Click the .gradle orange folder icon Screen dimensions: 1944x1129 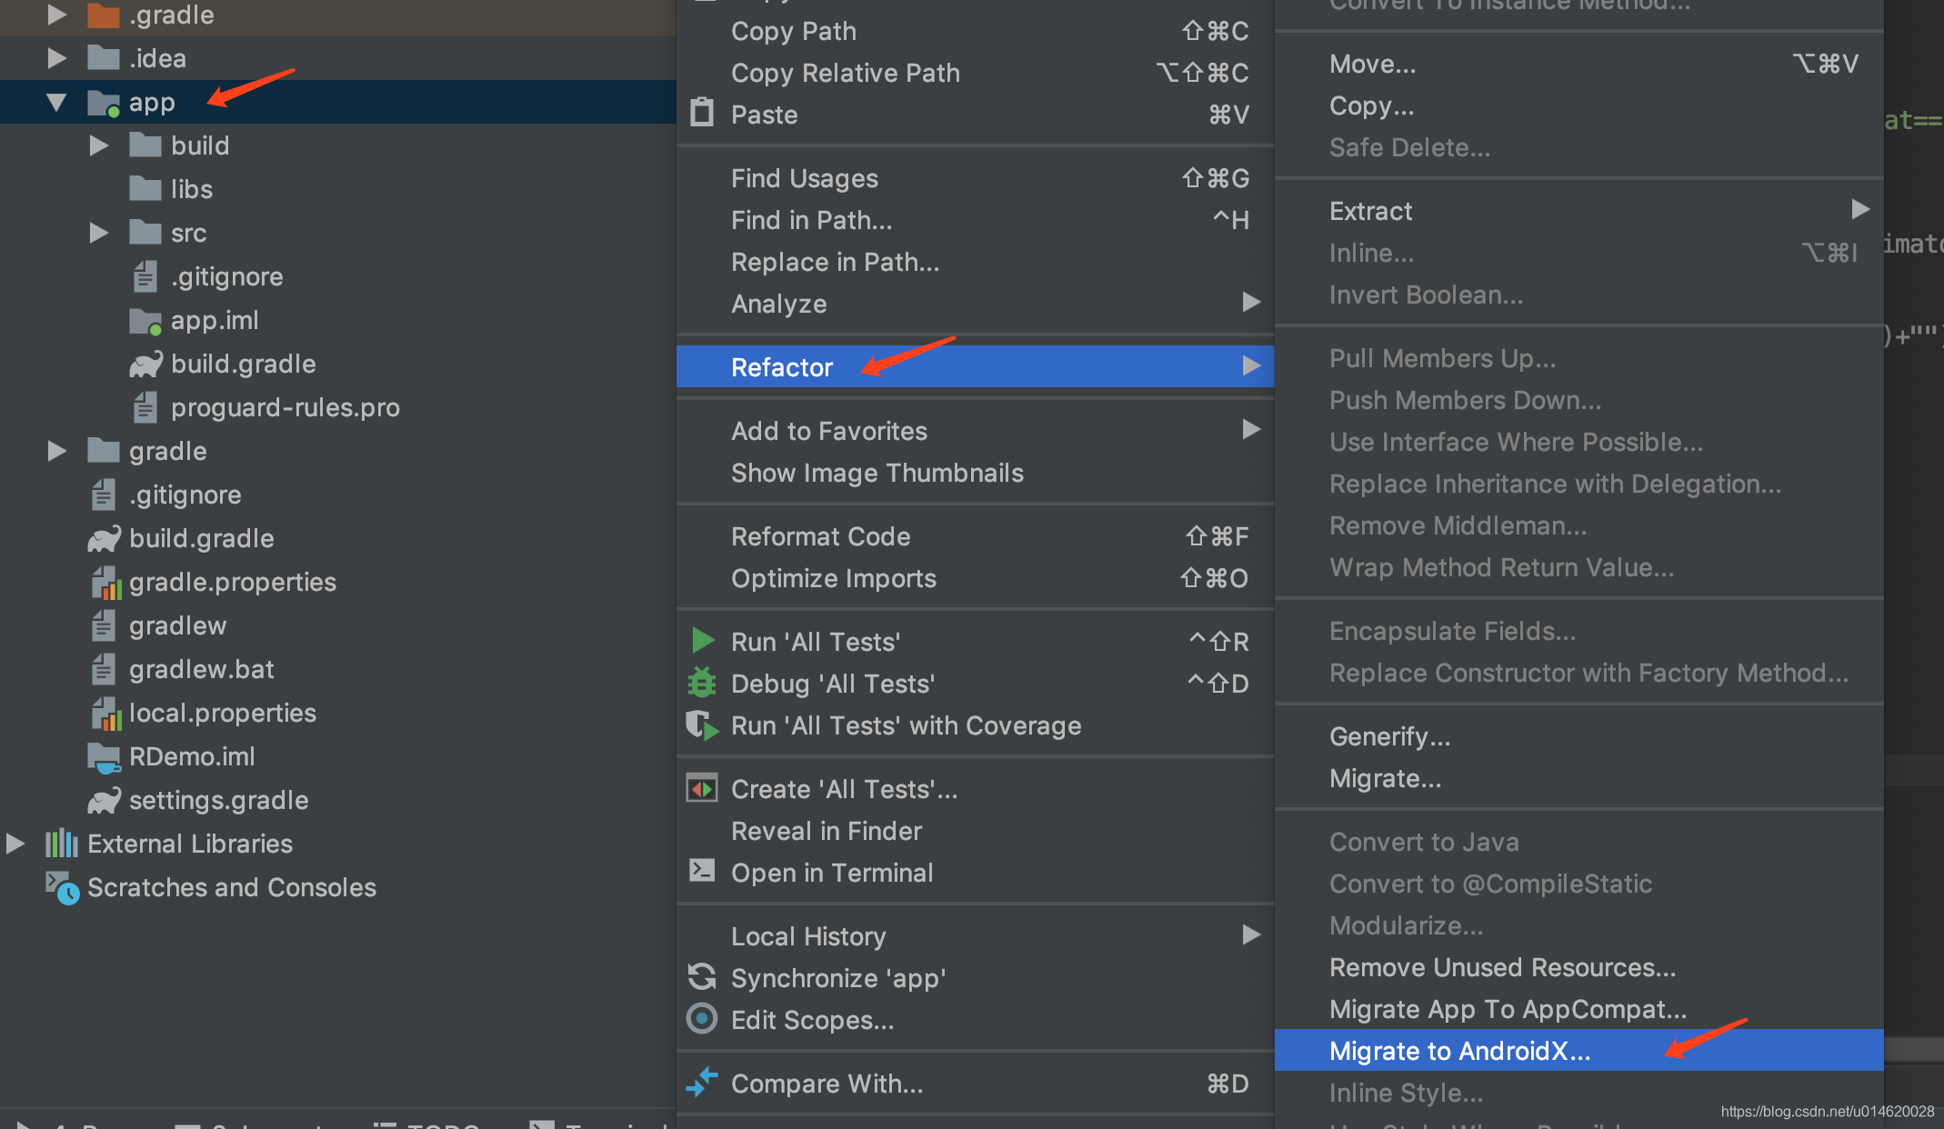[104, 15]
